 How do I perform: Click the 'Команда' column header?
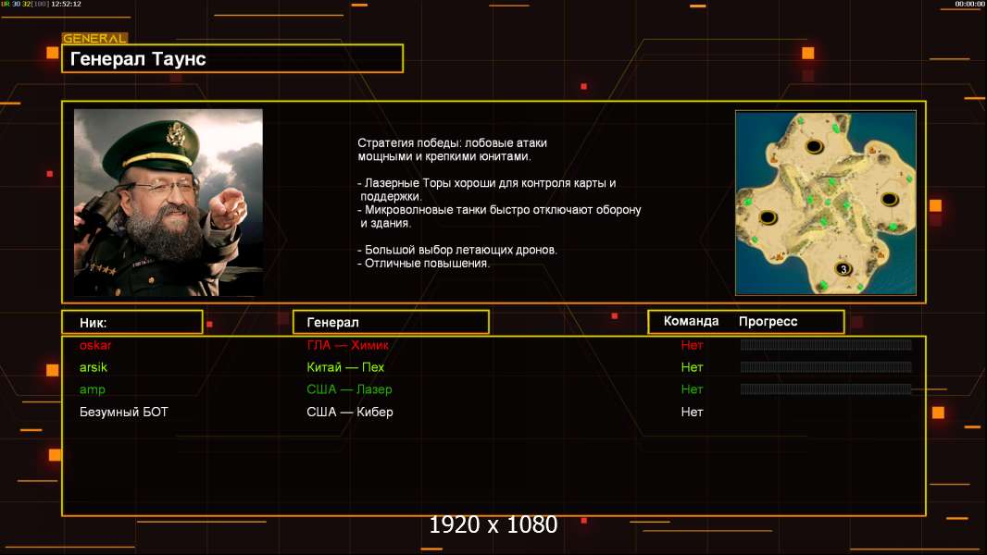coord(691,321)
